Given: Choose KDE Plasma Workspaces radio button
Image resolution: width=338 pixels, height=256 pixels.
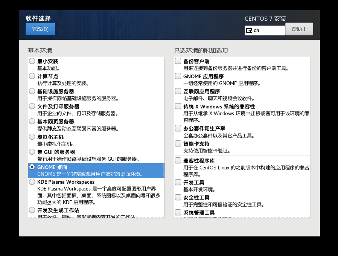Looking at the screenshot, I should coord(32,182).
